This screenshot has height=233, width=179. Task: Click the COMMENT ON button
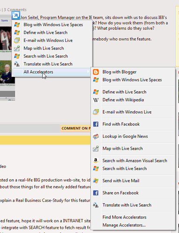[x=75, y=128]
